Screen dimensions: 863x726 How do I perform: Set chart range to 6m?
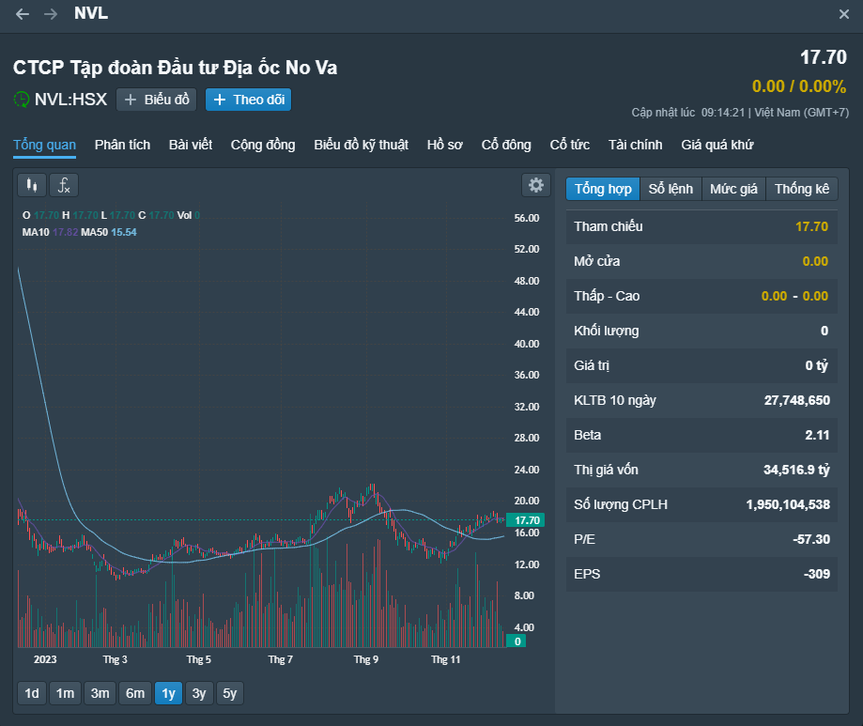135,693
